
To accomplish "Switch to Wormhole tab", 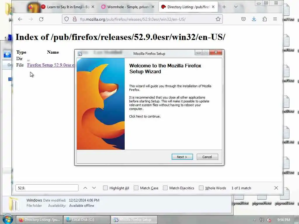I will (128, 7).
